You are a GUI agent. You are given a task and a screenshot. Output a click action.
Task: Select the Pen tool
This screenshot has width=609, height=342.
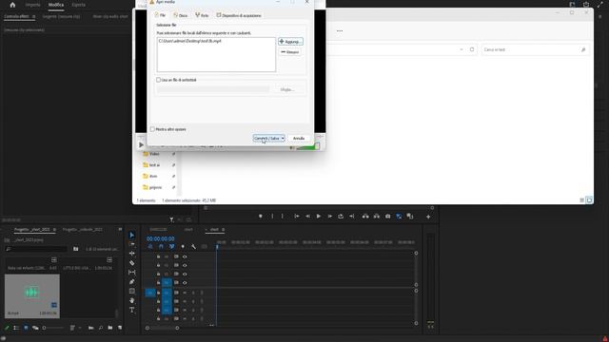tap(131, 282)
